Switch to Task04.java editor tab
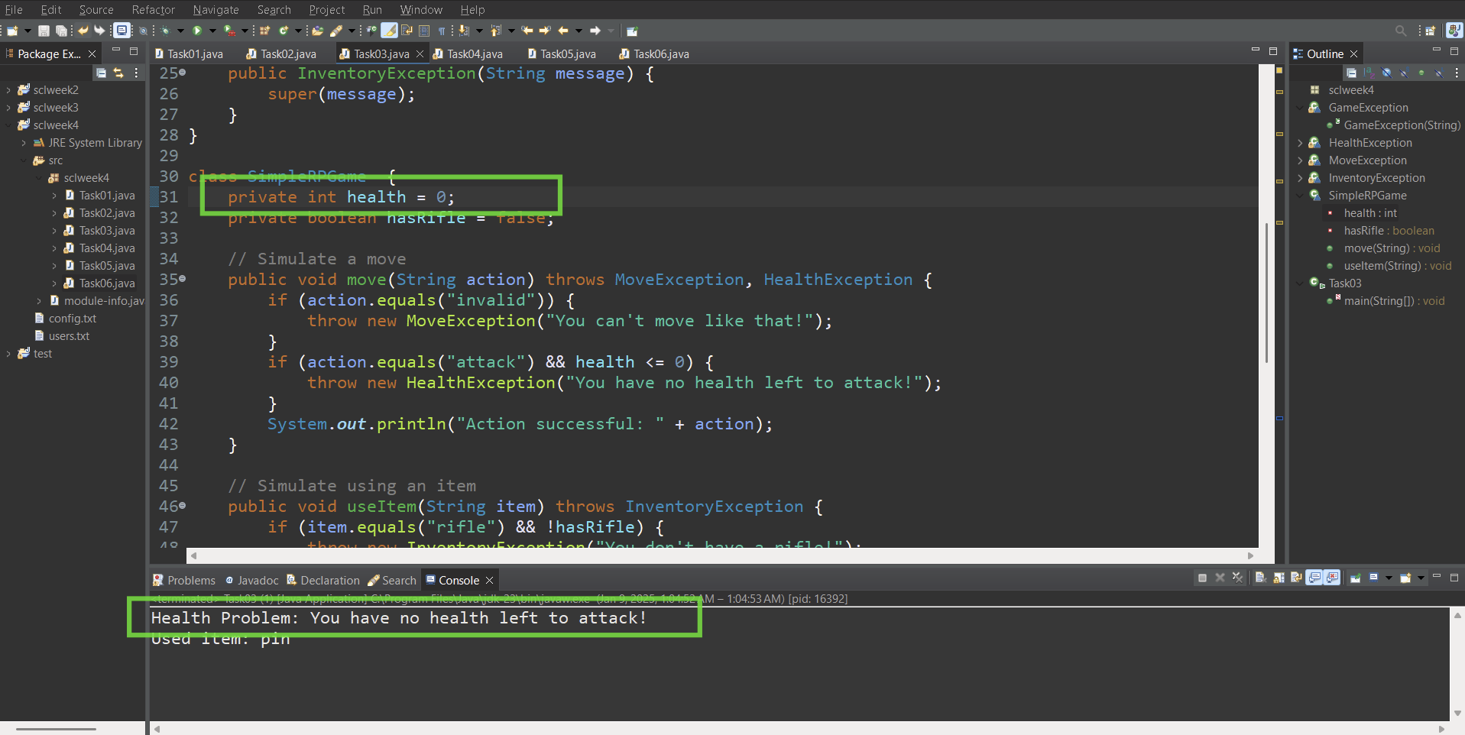This screenshot has width=1465, height=735. (468, 53)
